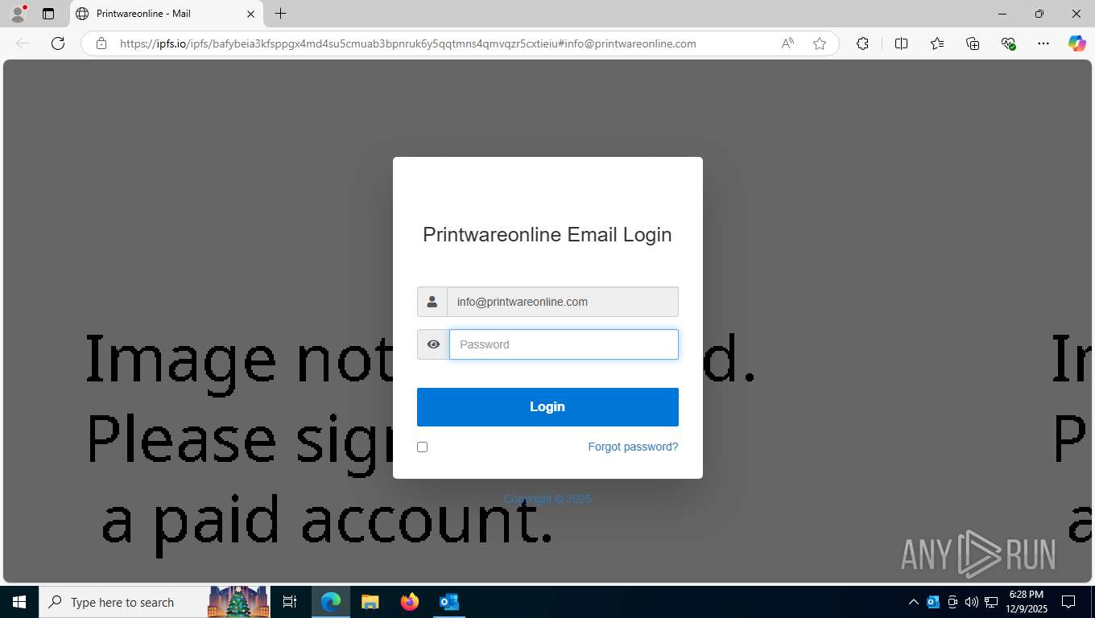Open the tab actions menu icon
The width and height of the screenshot is (1095, 618).
click(48, 14)
